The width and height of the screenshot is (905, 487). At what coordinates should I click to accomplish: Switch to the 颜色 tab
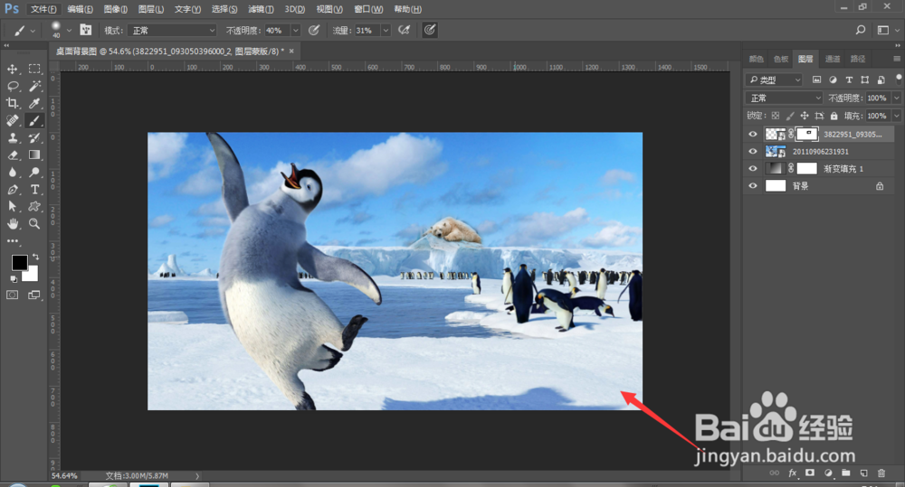(756, 59)
